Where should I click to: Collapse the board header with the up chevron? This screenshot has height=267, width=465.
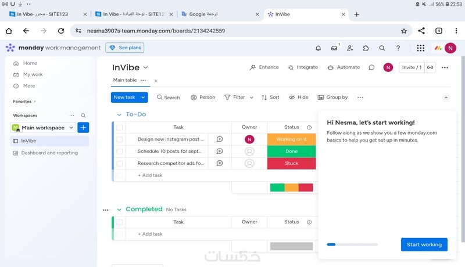pyautogui.click(x=446, y=98)
